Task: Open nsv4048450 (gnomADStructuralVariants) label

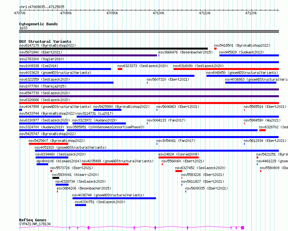Action: 242,73
